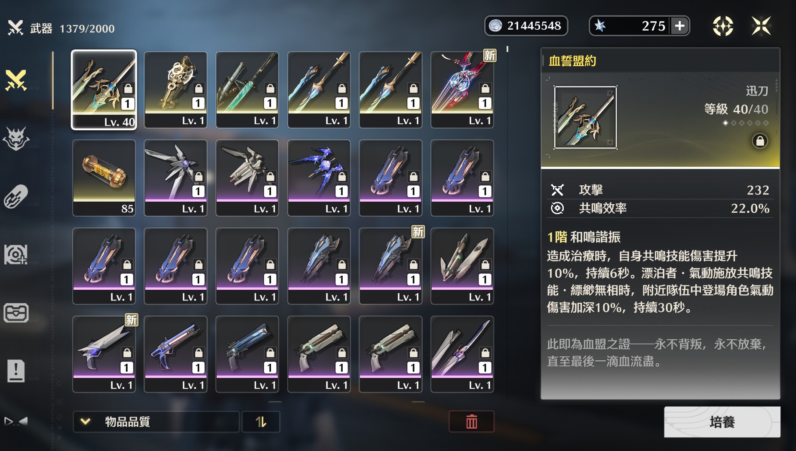Open the pill-shaped consumables sidebar category
This screenshot has width=796, height=451.
pos(16,196)
